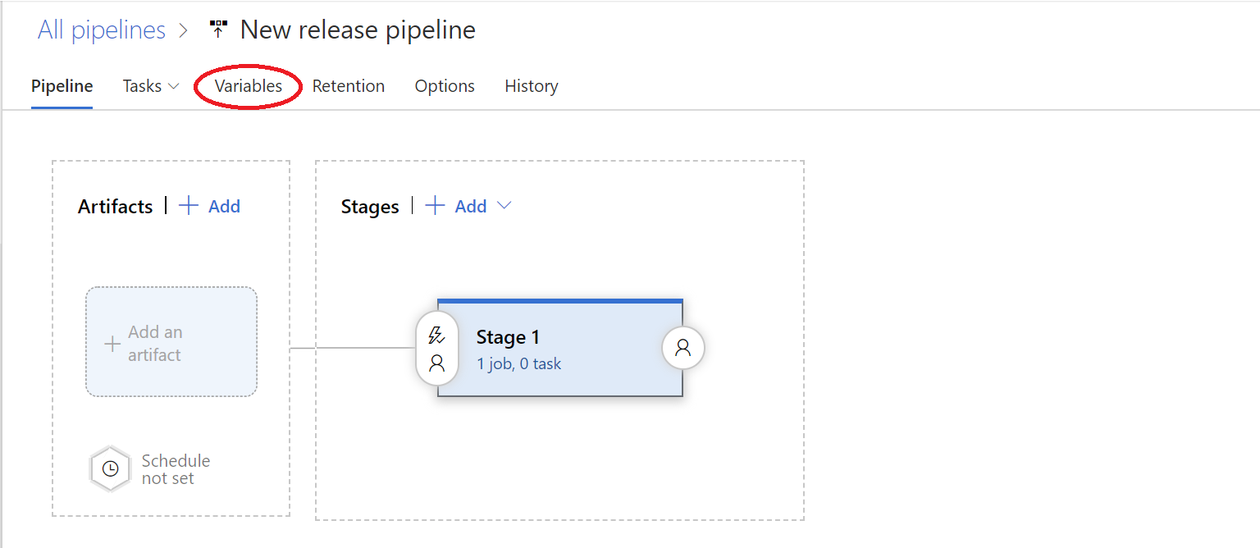Screen dimensions: 1260x548
Task: Click the release pipeline icon beside the title
Action: click(x=218, y=30)
